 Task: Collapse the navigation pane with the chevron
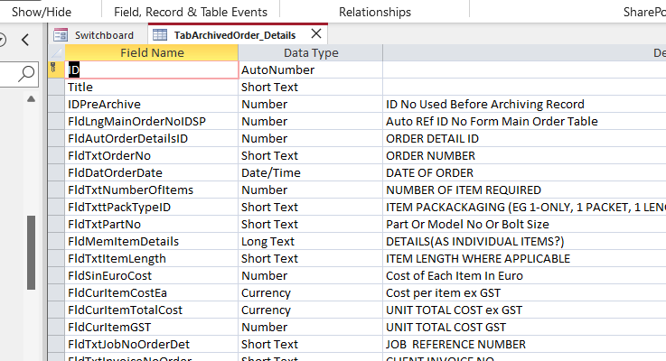(x=25, y=40)
